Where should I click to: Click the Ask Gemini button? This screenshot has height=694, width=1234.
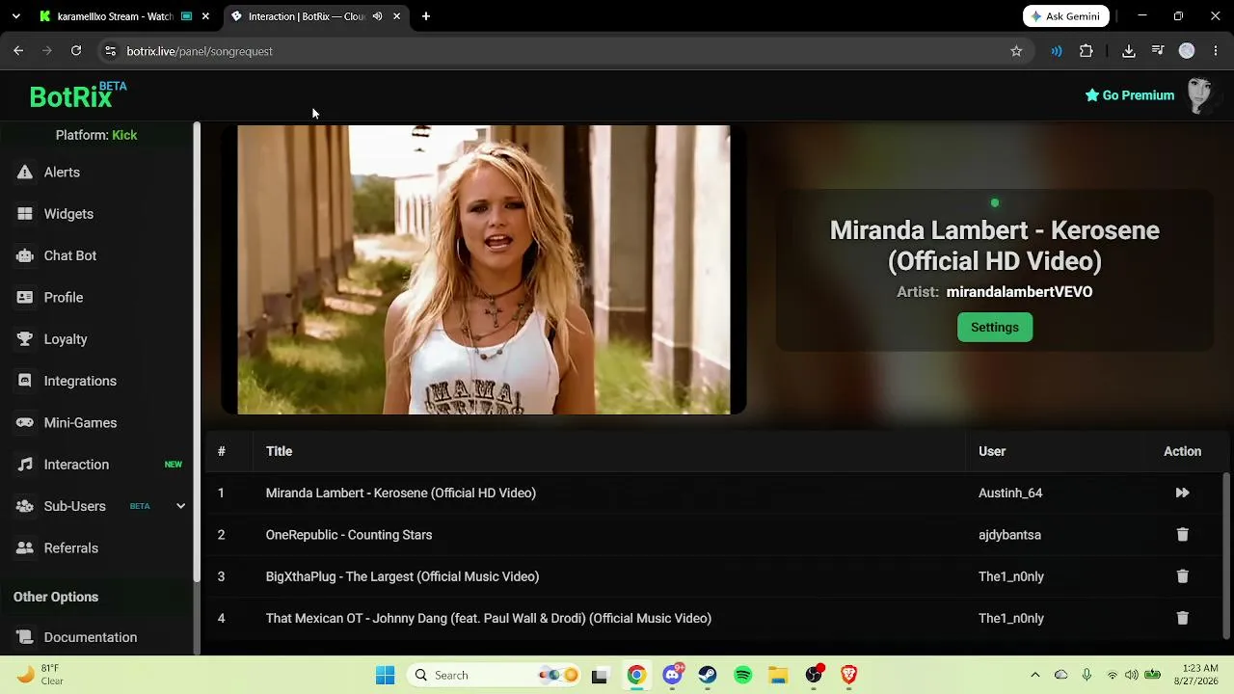point(1066,16)
